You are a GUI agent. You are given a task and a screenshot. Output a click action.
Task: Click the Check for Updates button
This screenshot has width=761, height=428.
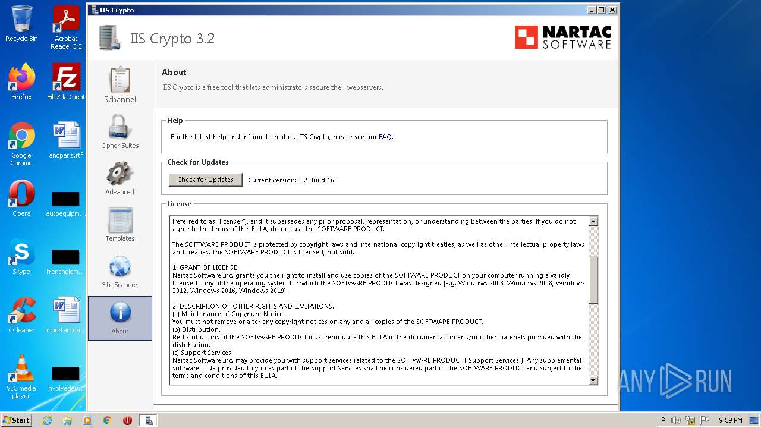click(x=205, y=180)
